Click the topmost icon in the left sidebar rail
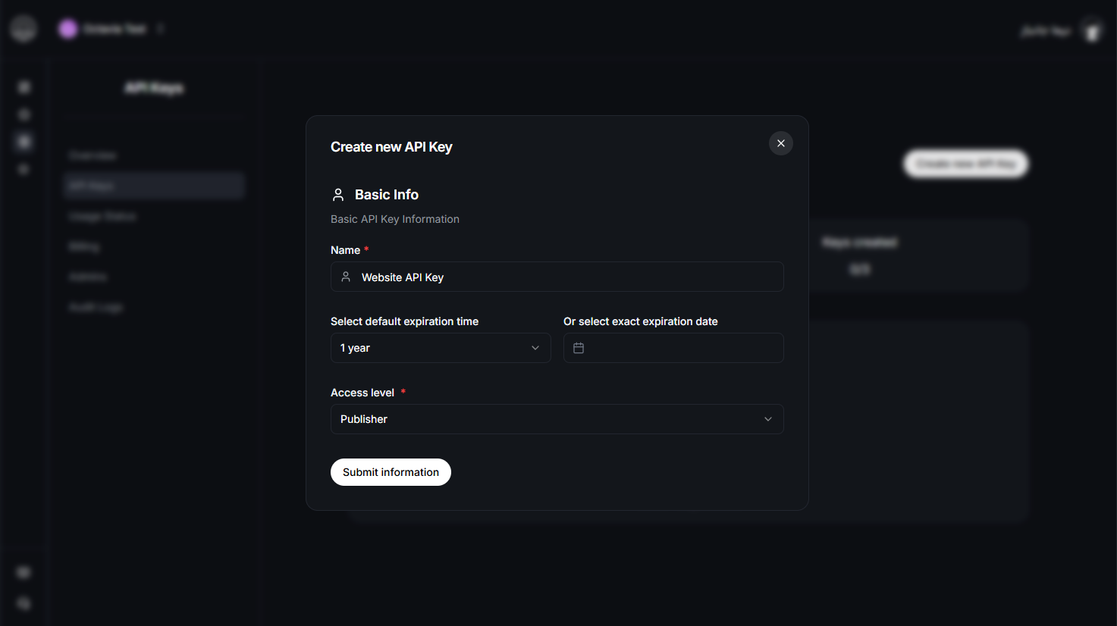 coord(24,86)
